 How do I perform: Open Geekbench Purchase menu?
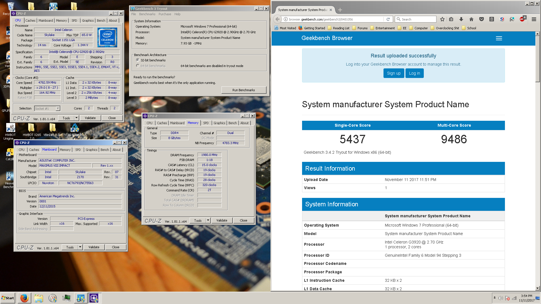click(x=165, y=14)
